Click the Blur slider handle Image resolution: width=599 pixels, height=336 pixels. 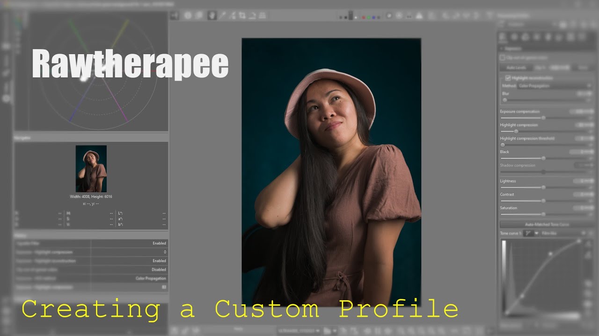tap(505, 100)
